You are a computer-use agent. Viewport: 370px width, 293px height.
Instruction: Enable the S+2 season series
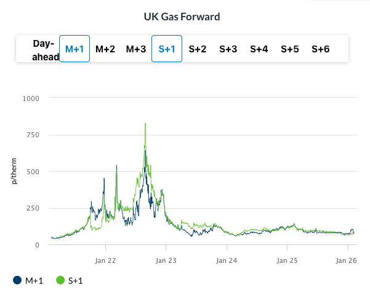(198, 49)
